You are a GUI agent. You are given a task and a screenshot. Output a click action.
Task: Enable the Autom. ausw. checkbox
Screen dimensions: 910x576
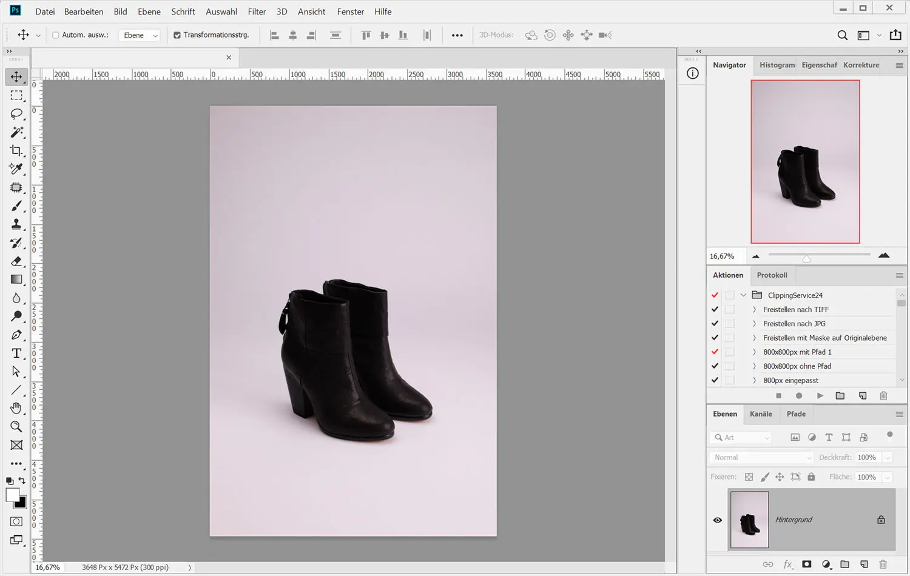pyautogui.click(x=56, y=35)
